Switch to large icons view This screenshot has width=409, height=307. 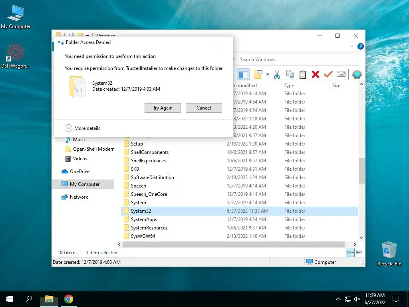tap(359, 252)
